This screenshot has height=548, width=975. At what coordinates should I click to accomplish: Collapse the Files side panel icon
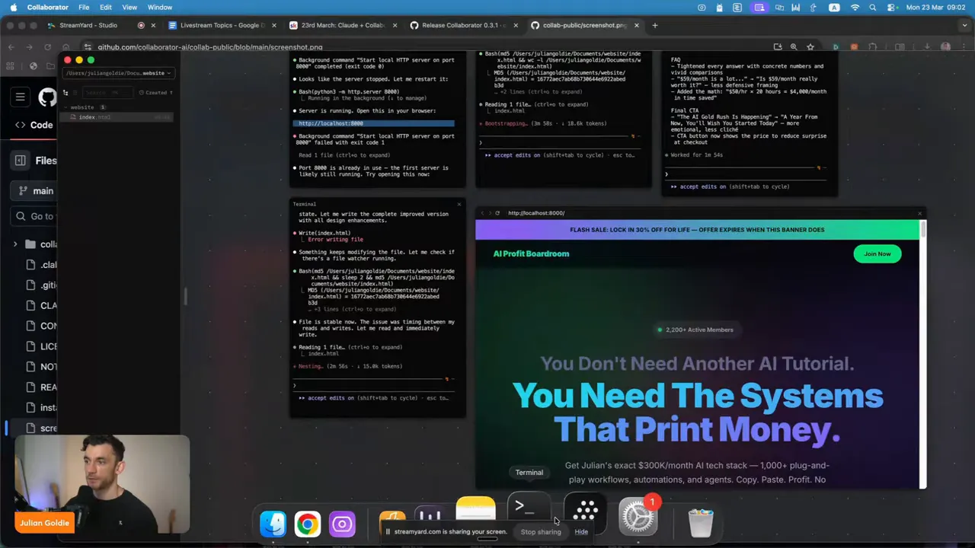pos(21,161)
